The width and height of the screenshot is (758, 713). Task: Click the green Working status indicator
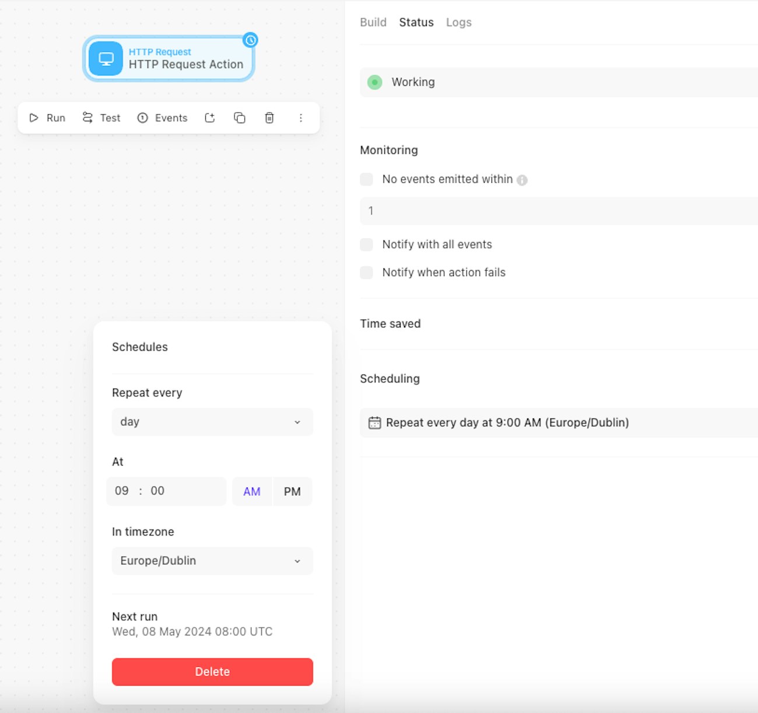(375, 82)
